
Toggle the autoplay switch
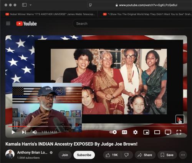pos(113,132)
